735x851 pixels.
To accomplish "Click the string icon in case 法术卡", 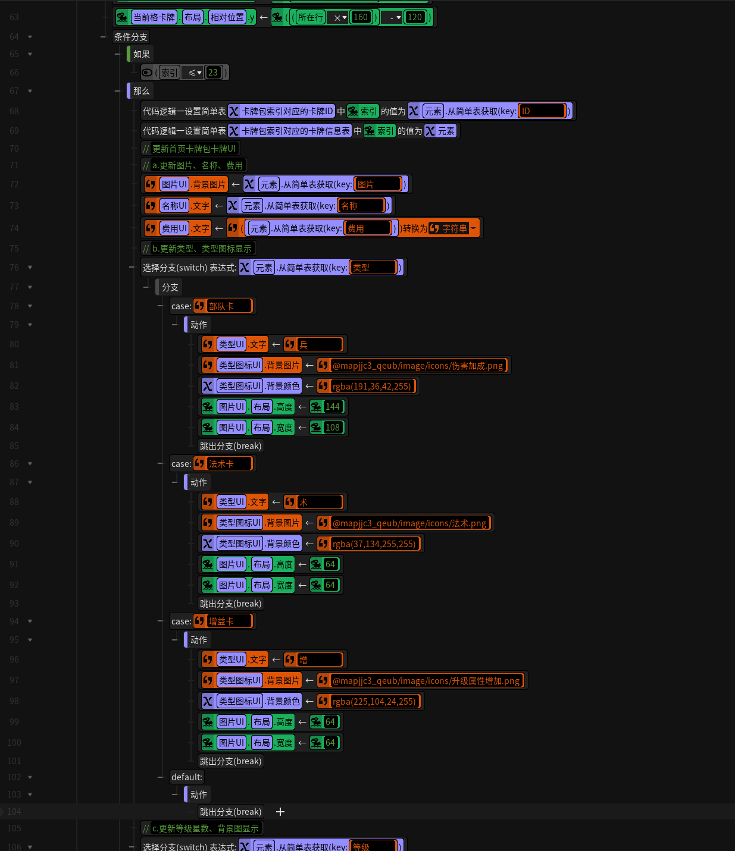I will (x=199, y=463).
